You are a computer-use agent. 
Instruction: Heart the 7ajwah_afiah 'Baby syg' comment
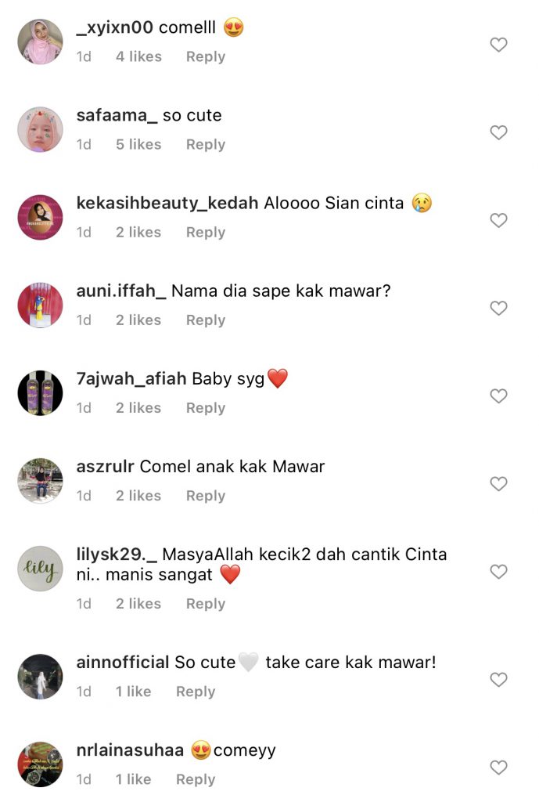(x=498, y=396)
